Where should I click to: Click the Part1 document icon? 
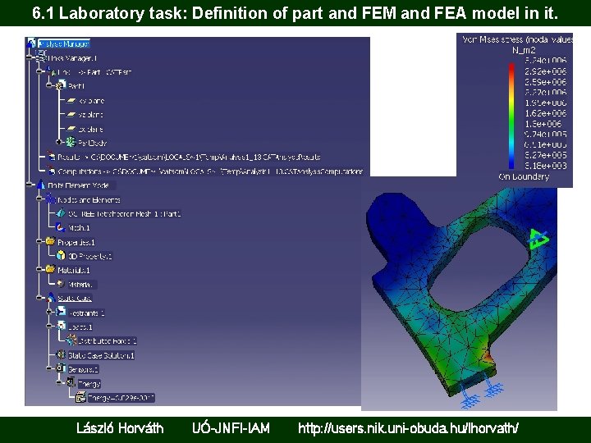click(x=61, y=85)
